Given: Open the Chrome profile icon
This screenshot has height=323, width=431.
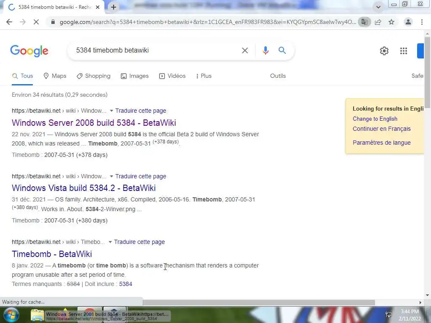Looking at the screenshot, I should 408,22.
